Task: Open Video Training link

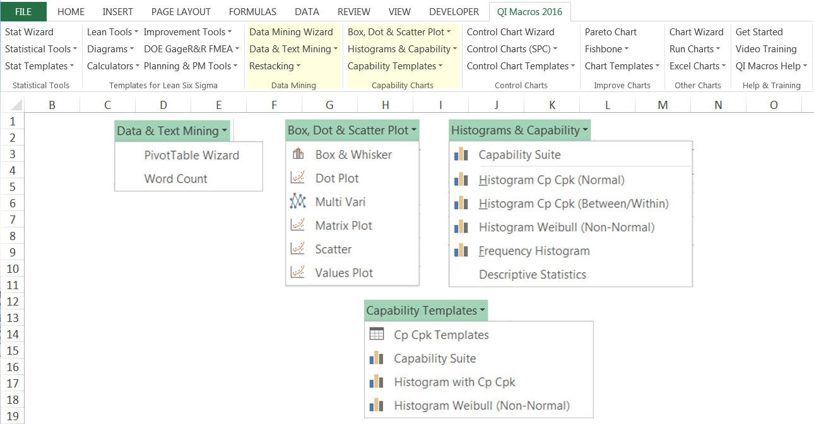Action: click(x=766, y=49)
